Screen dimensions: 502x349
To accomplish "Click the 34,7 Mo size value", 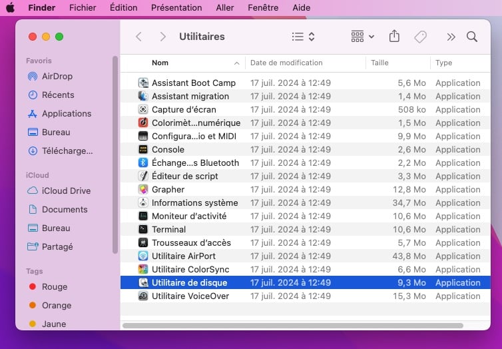I will pos(409,202).
